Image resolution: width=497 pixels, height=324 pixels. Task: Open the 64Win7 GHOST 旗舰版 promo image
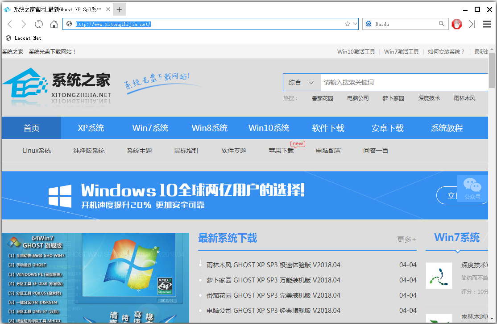click(95, 278)
